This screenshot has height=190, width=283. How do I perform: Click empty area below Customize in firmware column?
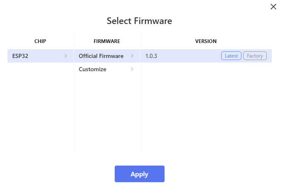[x=107, y=112]
